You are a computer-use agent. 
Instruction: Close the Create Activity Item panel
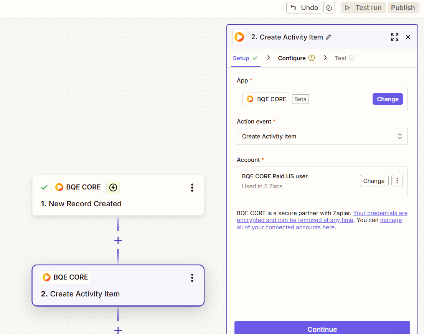point(408,37)
